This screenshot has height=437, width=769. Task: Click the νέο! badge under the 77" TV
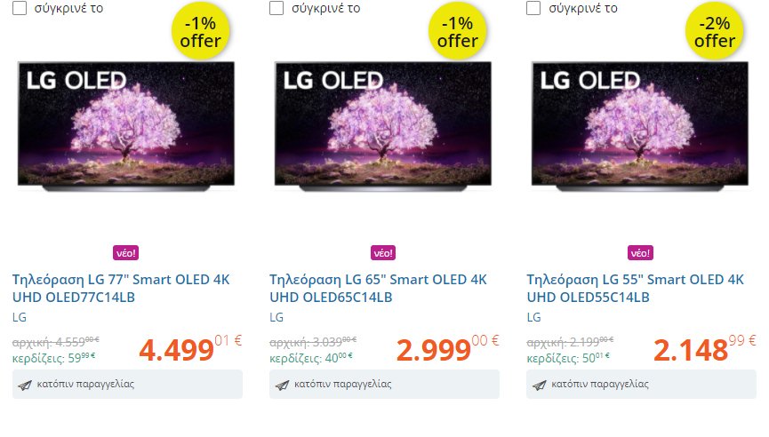[x=126, y=253]
